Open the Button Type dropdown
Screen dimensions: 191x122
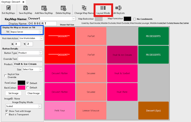coord(40,53)
